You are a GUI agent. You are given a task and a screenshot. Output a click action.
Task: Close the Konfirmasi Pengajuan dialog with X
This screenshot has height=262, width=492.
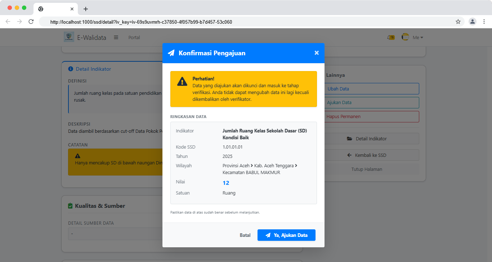pyautogui.click(x=317, y=53)
